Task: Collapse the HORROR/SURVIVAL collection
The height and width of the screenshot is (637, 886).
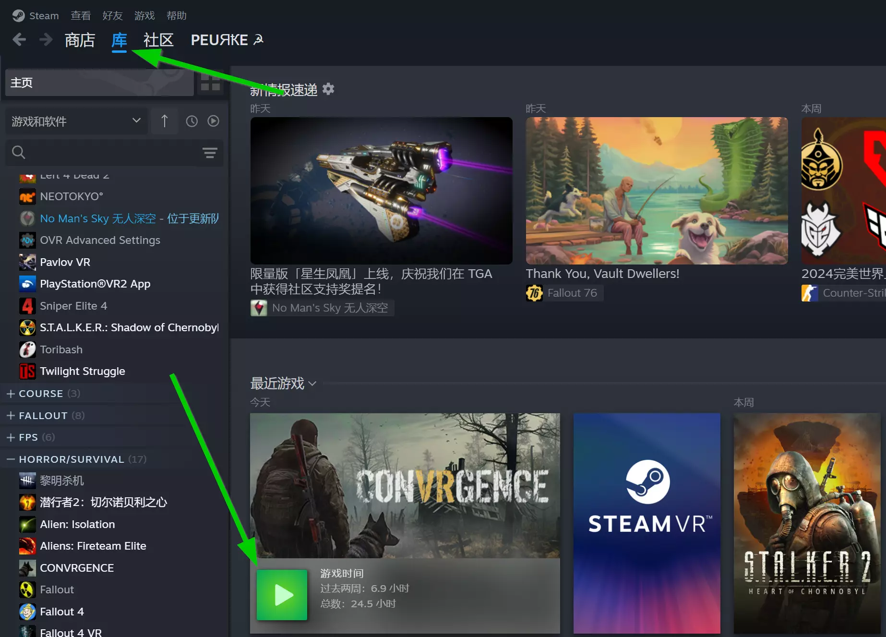Action: pyautogui.click(x=11, y=459)
